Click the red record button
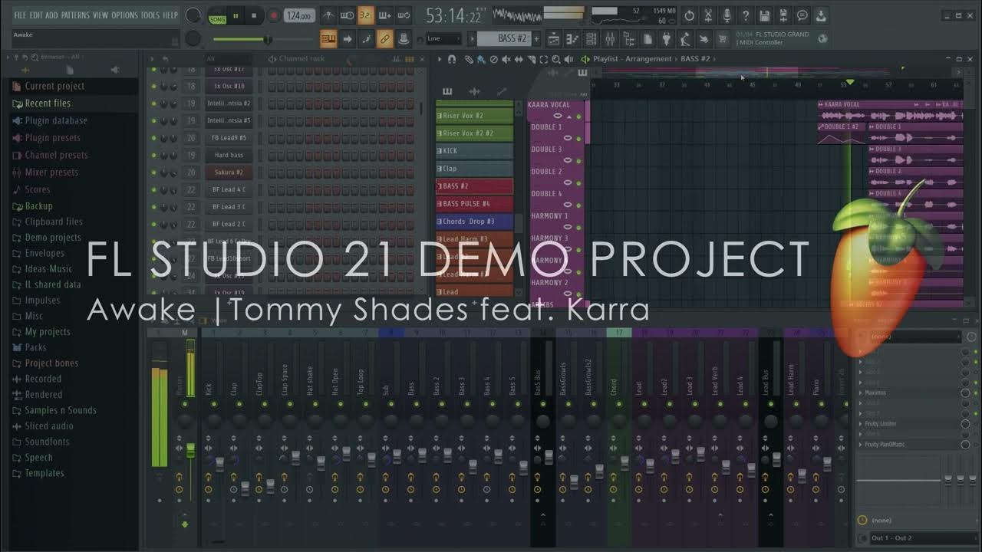The height and width of the screenshot is (552, 982). click(x=272, y=15)
